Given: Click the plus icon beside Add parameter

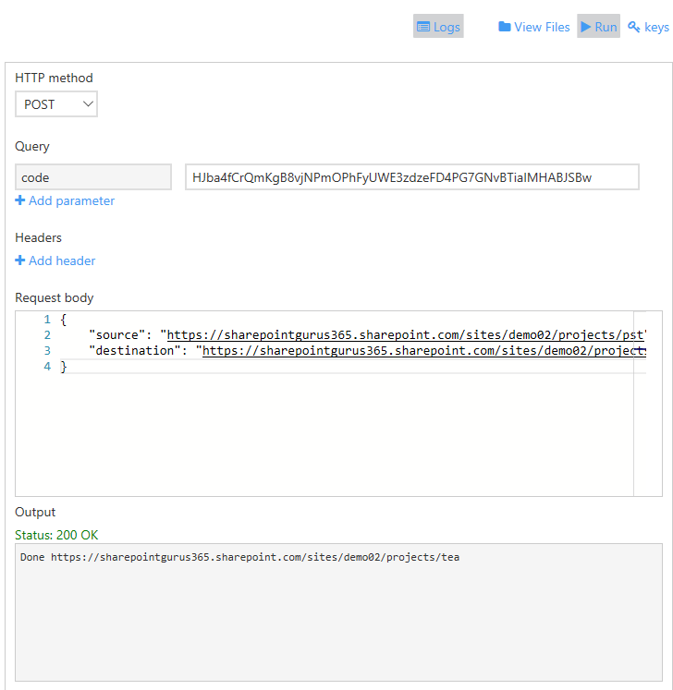Looking at the screenshot, I should 20,200.
